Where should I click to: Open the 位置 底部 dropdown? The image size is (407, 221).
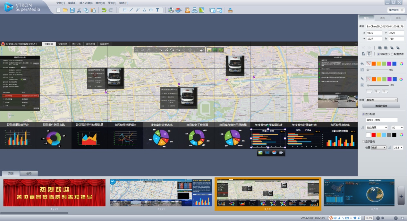pyautogui.click(x=379, y=148)
